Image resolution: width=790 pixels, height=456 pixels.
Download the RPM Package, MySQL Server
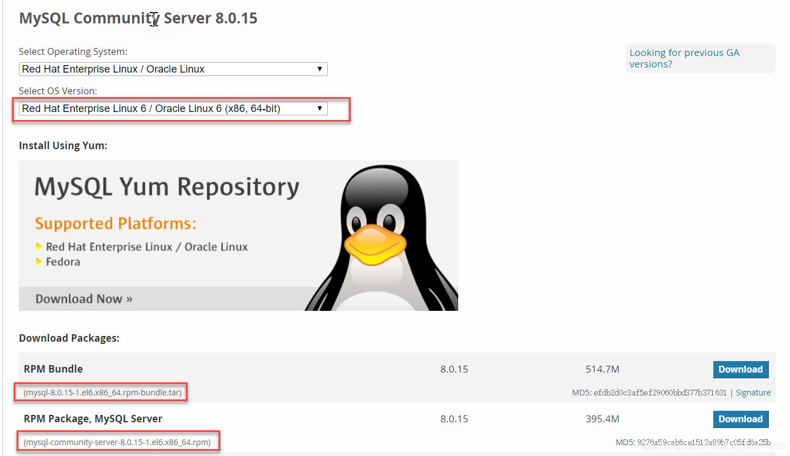[741, 419]
